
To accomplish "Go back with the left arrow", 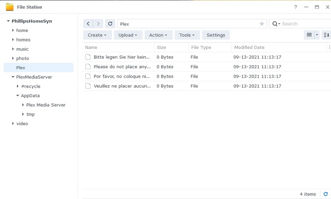I will (x=88, y=24).
